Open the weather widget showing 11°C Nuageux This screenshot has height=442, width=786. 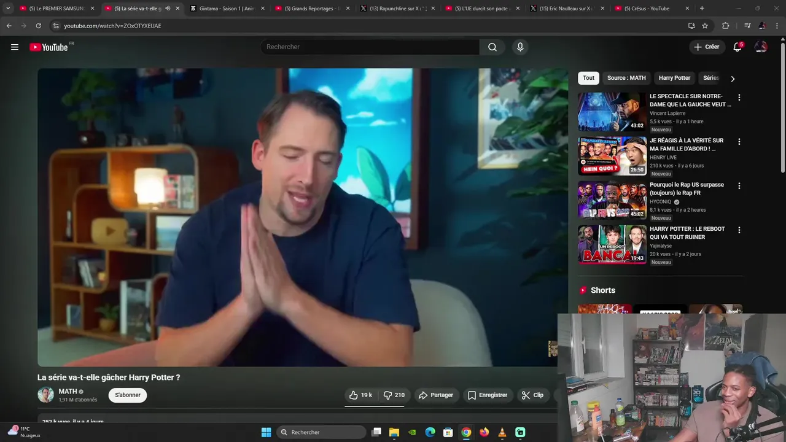tap(23, 432)
